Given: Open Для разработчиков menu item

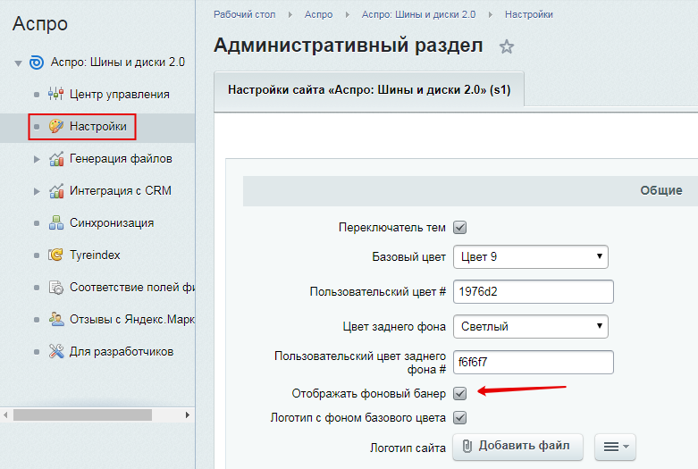Looking at the screenshot, I should 122,352.
